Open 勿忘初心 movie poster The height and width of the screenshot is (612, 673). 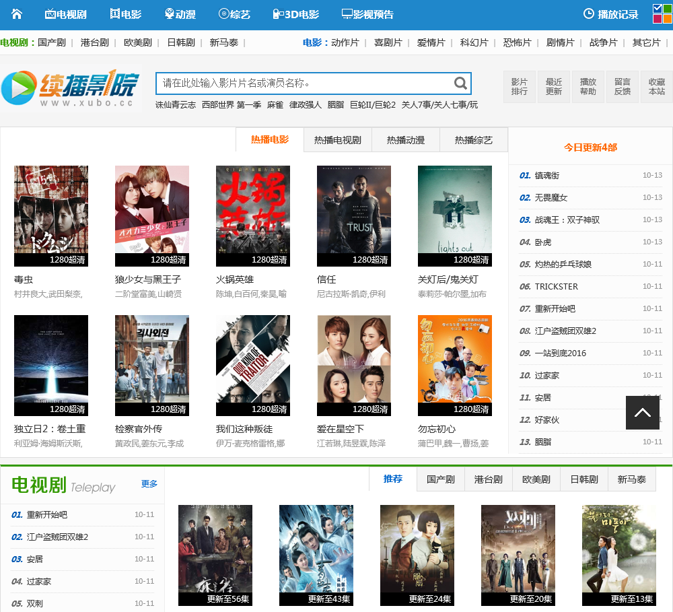tap(455, 366)
